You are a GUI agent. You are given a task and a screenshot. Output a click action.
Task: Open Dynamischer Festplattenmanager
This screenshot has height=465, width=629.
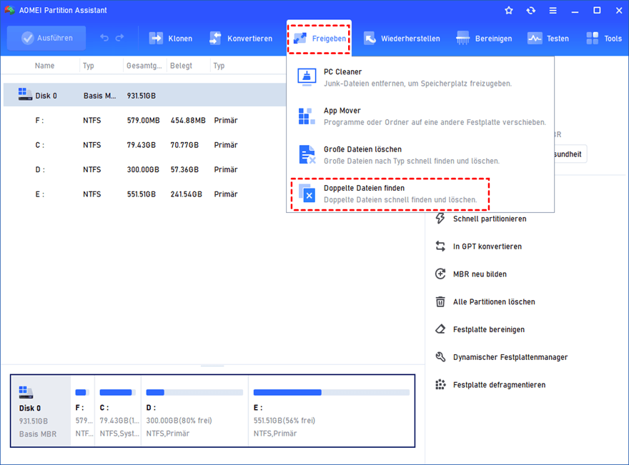[x=510, y=357]
